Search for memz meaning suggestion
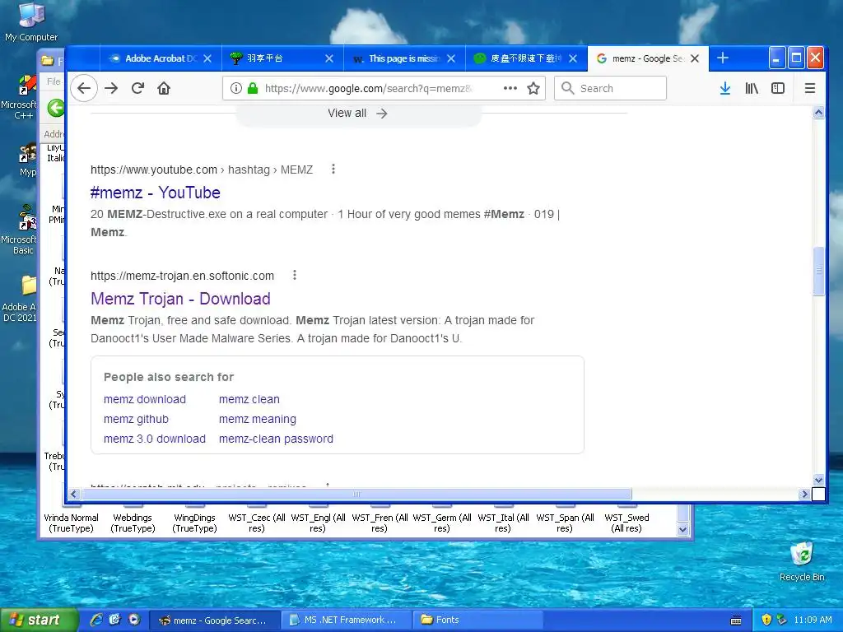 click(258, 419)
